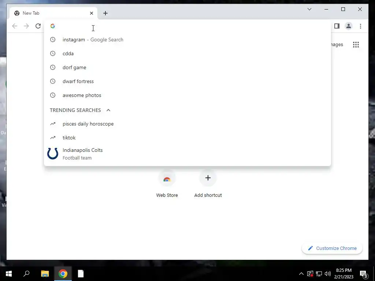Screen dimensions: 375x281
Task: Select the cdda history suggestion
Action: (x=187, y=53)
